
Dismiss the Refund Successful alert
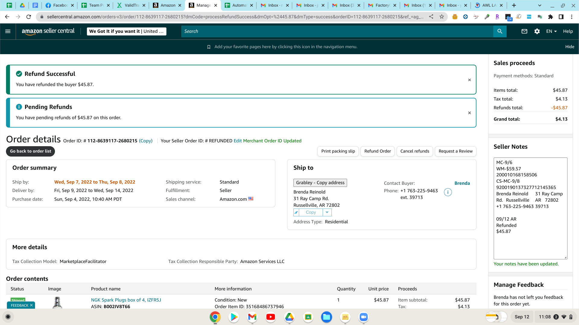click(470, 80)
